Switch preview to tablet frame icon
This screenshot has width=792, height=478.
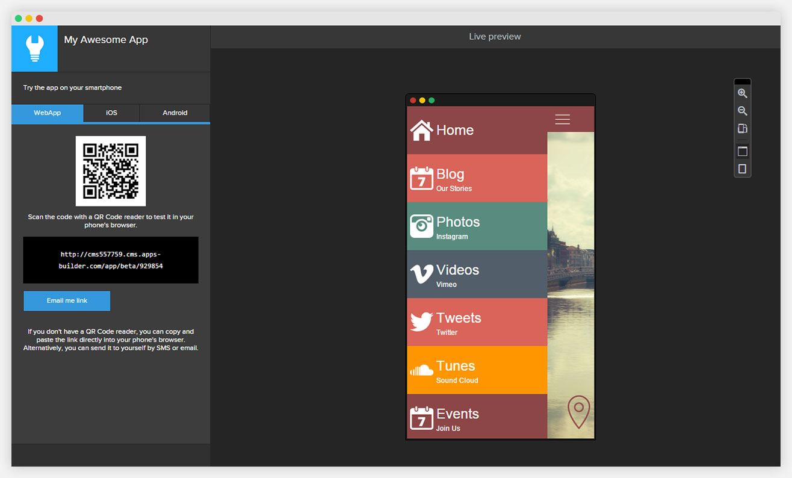(742, 151)
